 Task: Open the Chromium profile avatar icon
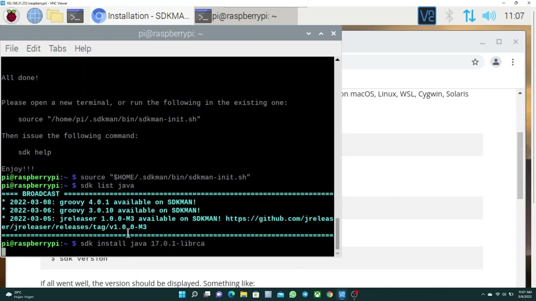(496, 62)
